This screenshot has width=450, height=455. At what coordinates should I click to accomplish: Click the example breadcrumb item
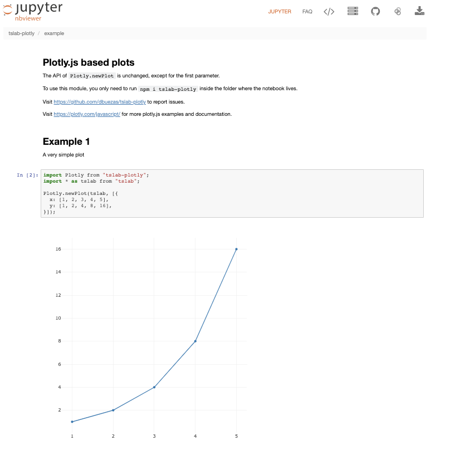[x=55, y=33]
